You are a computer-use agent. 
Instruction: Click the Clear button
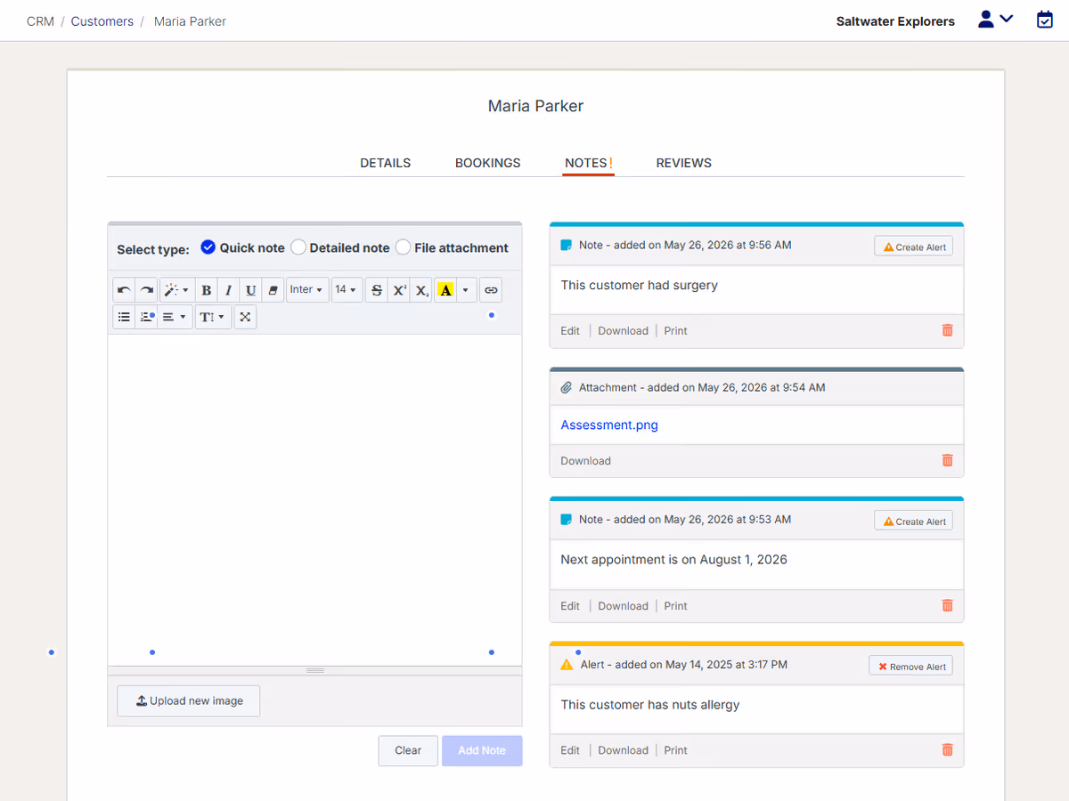[x=408, y=750]
